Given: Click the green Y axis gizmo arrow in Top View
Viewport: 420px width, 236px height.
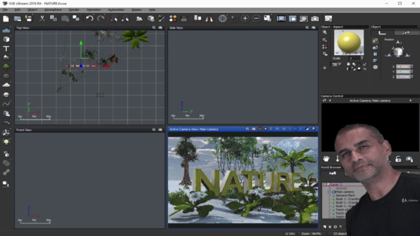Looking at the screenshot, I should pos(81,43).
